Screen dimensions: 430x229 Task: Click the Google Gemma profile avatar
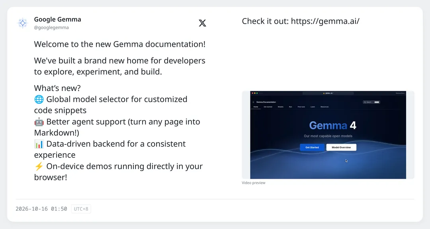tap(22, 23)
